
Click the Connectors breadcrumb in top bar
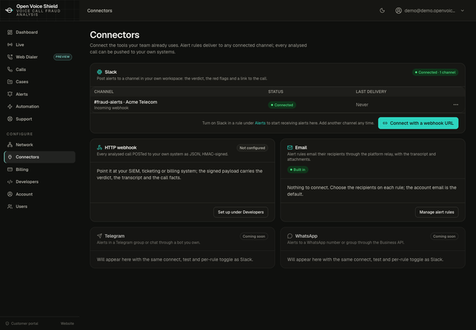click(x=100, y=10)
